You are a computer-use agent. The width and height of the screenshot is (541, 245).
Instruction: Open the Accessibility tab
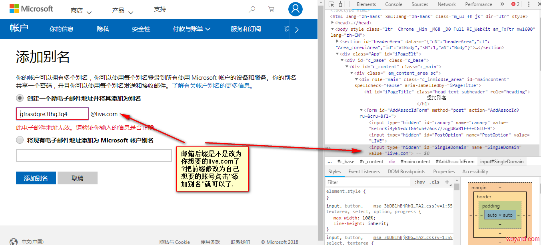pyautogui.click(x=475, y=172)
